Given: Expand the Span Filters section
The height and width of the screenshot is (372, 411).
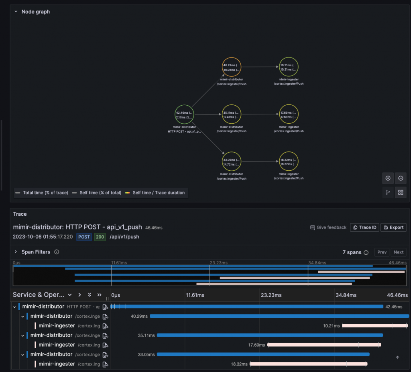Looking at the screenshot, I should point(16,252).
